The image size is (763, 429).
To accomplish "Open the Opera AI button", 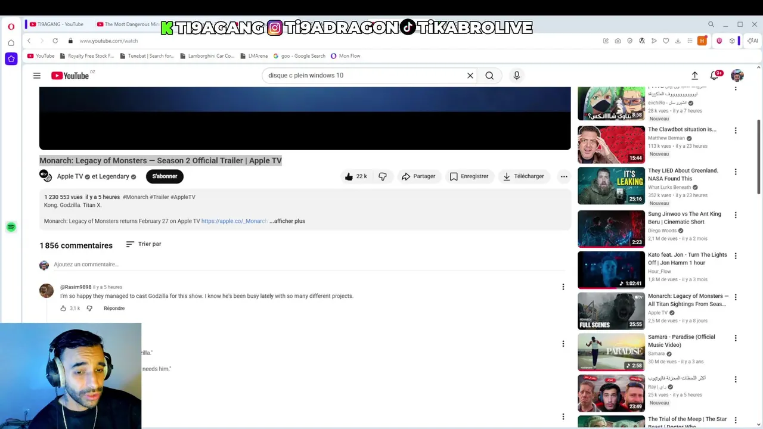I will pos(753,41).
